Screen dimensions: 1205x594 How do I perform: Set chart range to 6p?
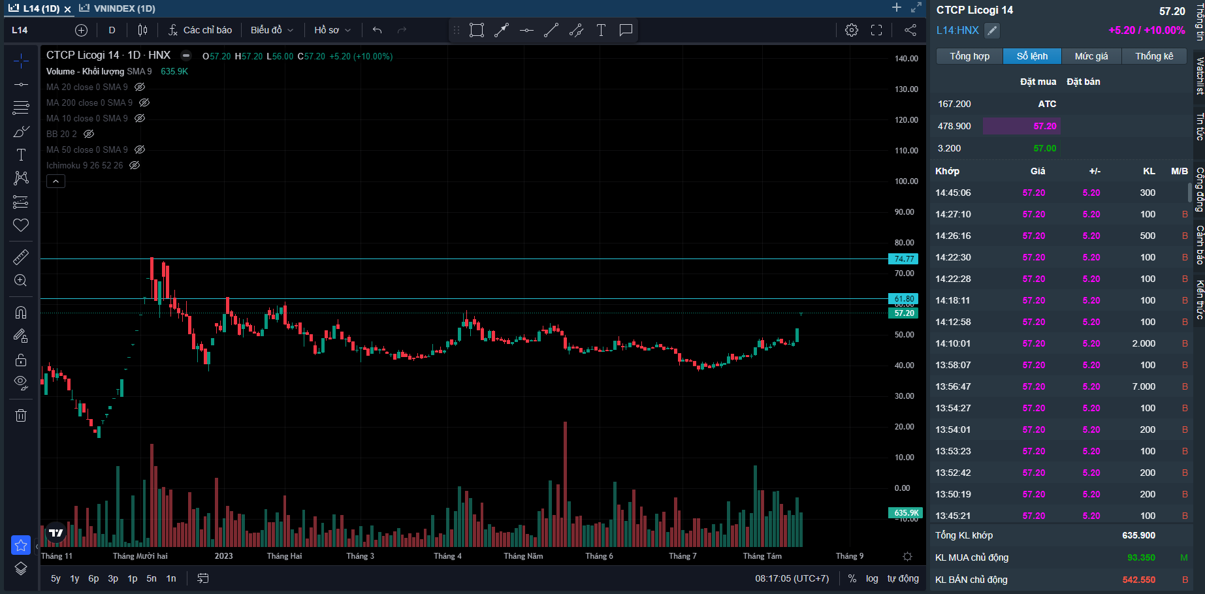point(93,578)
